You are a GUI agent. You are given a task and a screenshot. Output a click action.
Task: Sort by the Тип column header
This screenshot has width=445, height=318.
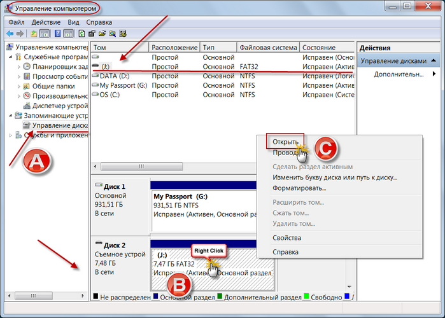point(218,47)
